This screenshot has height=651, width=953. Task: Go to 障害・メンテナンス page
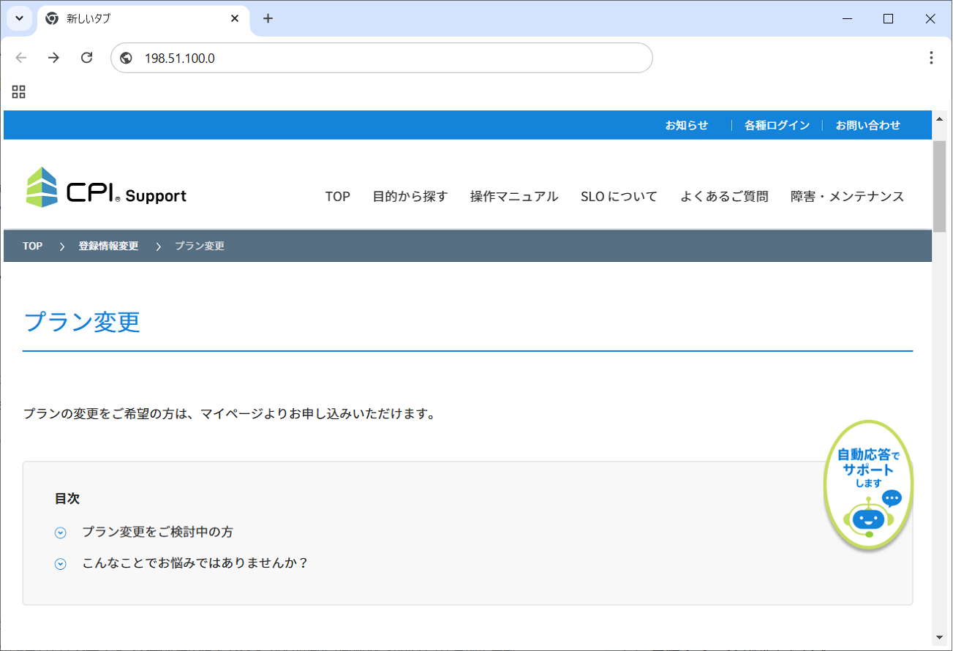pyautogui.click(x=847, y=196)
